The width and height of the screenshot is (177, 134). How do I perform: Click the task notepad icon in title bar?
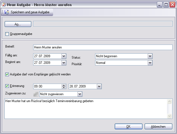[x=4, y=5]
